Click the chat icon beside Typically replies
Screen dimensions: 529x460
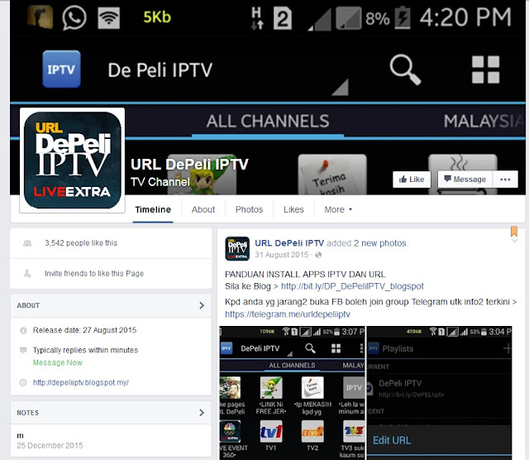pyautogui.click(x=23, y=350)
